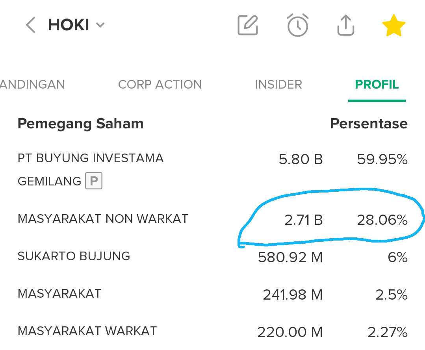Select the Masyarakat Non Warkat row
This screenshot has height=350, width=425.
[103, 219]
